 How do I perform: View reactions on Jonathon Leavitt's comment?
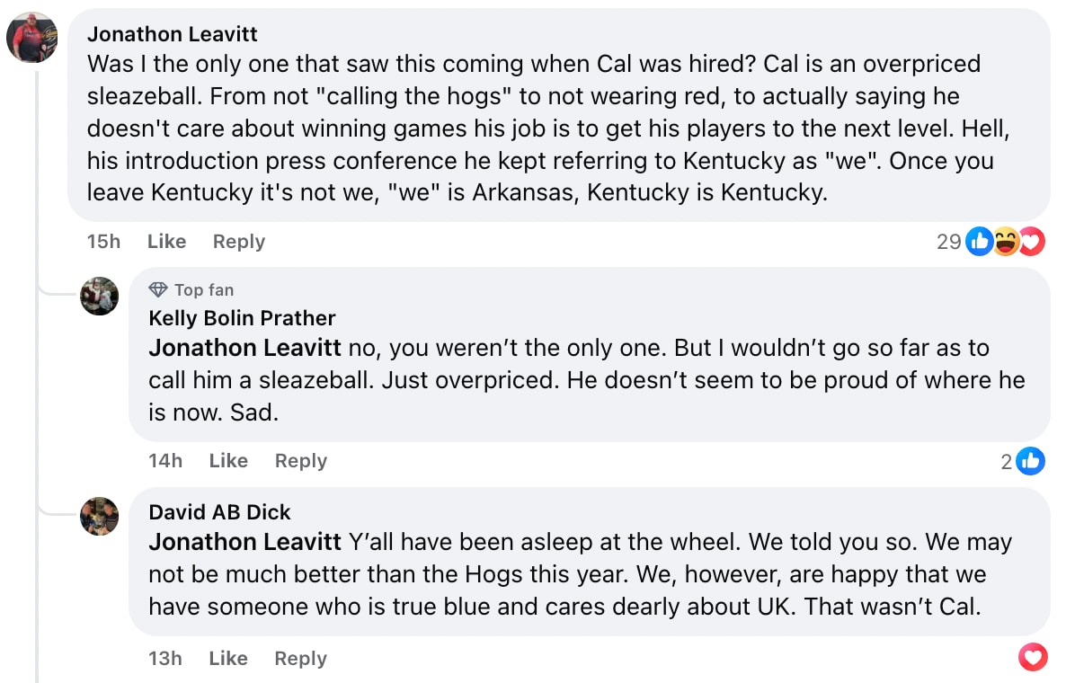pos(949,241)
